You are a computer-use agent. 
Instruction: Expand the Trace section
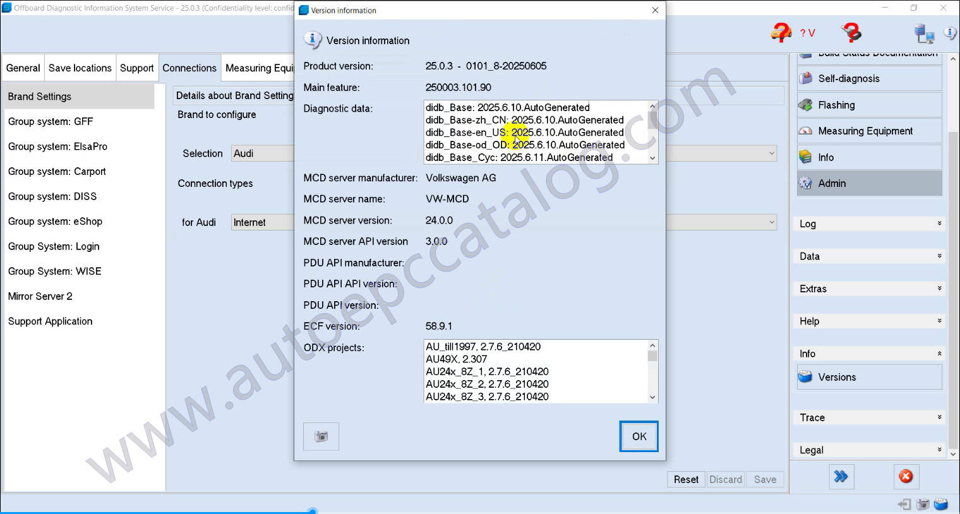coord(869,417)
